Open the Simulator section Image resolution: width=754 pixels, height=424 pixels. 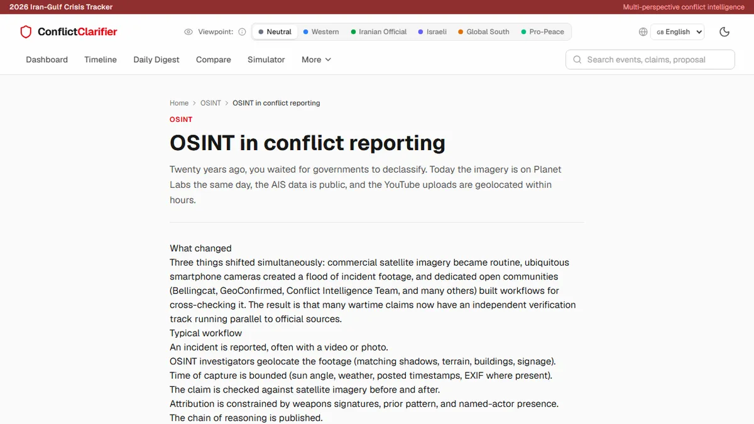click(x=266, y=60)
